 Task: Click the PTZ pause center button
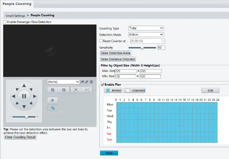tap(24, 96)
